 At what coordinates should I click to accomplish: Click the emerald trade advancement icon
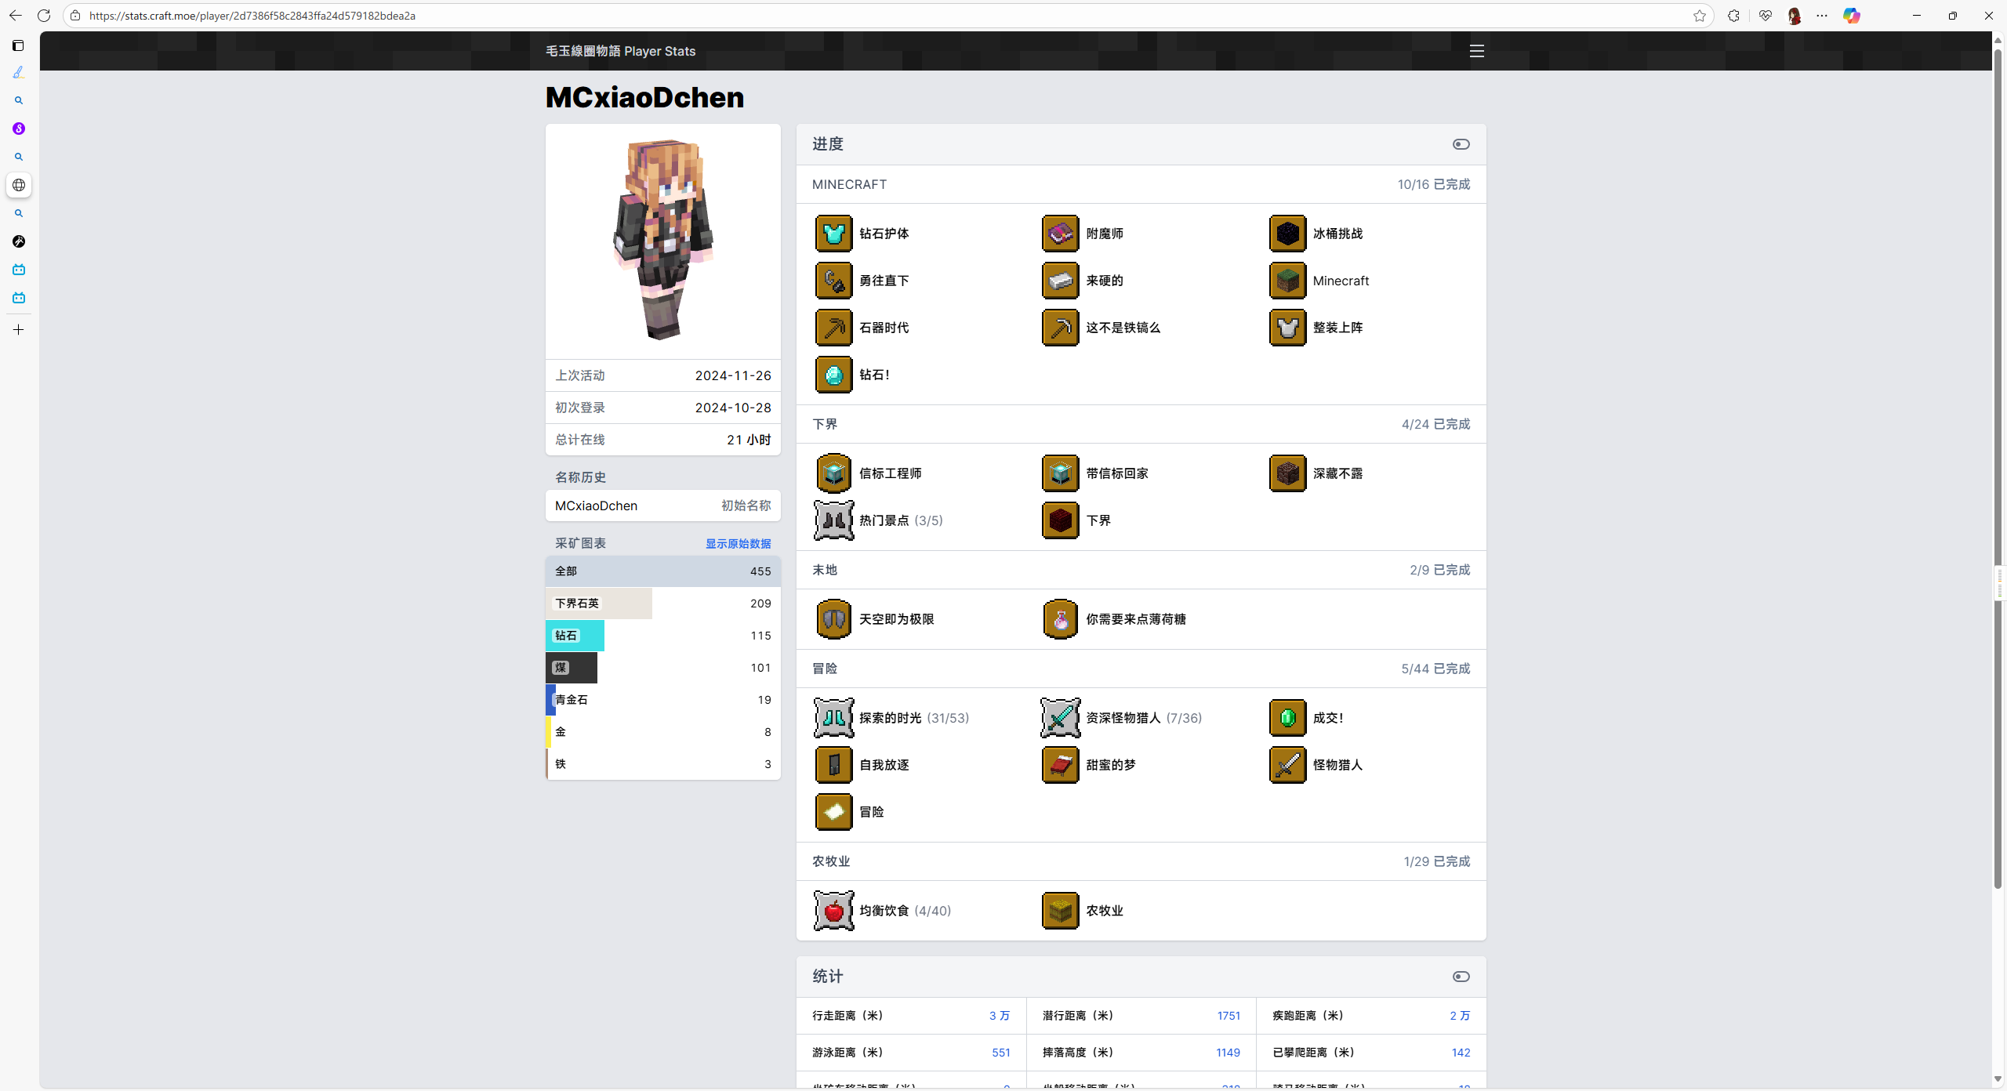tap(1287, 718)
